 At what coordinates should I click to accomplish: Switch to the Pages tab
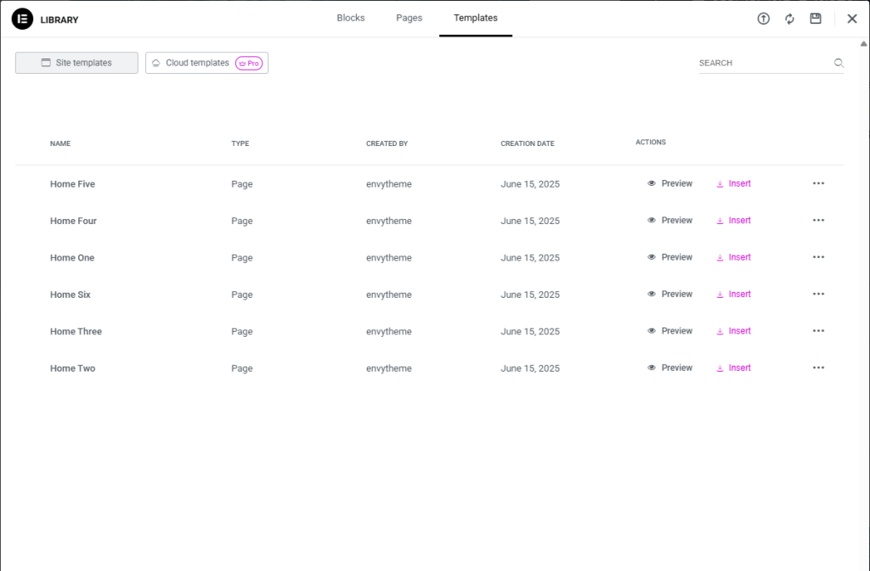pos(409,18)
